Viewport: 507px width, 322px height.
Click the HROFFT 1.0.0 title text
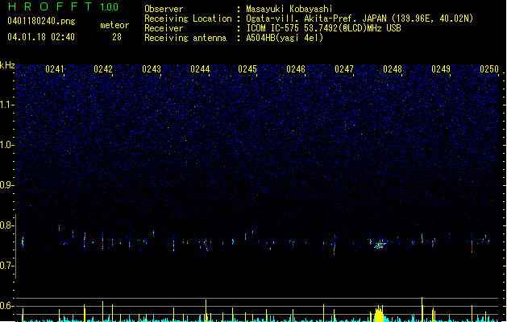[x=64, y=6]
